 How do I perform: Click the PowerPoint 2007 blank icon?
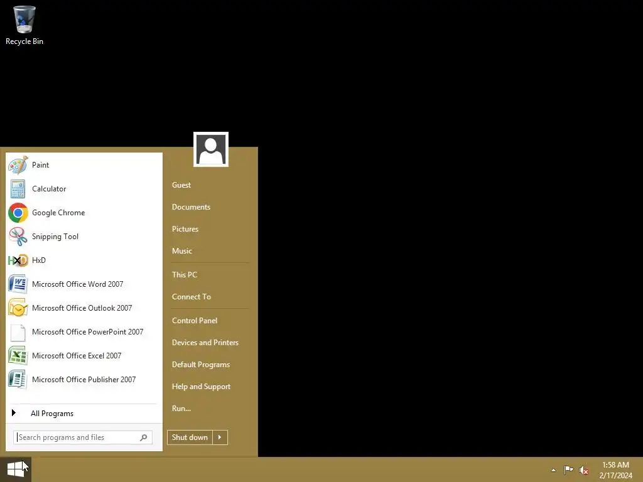tap(18, 332)
